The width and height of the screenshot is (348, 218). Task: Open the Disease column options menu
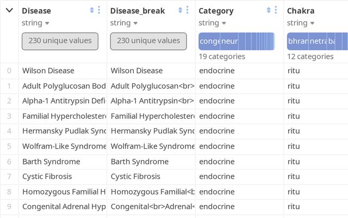(x=98, y=10)
